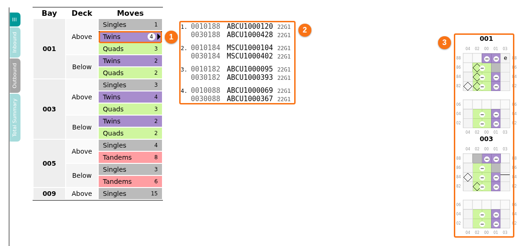This screenshot has height=246, width=526.
Task: Click bay 003 tier 02 purple container marker
Action: 496,224
